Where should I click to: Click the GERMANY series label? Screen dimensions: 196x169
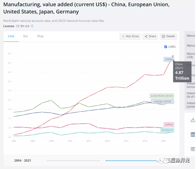167,130
